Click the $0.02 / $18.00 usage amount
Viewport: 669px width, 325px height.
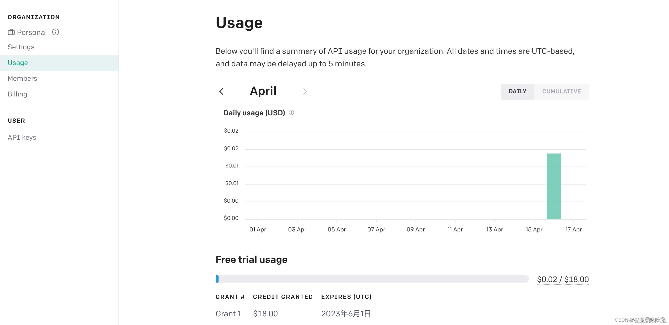point(563,279)
